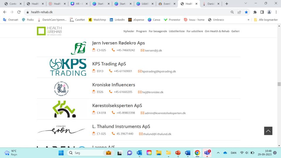The width and height of the screenshot is (281, 158).
Task: Open the Galleri menu item
Action: (x=235, y=31)
